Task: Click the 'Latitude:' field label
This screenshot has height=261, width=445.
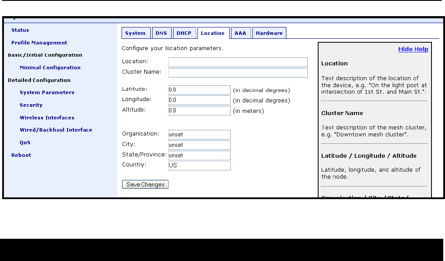Action: 135,89
